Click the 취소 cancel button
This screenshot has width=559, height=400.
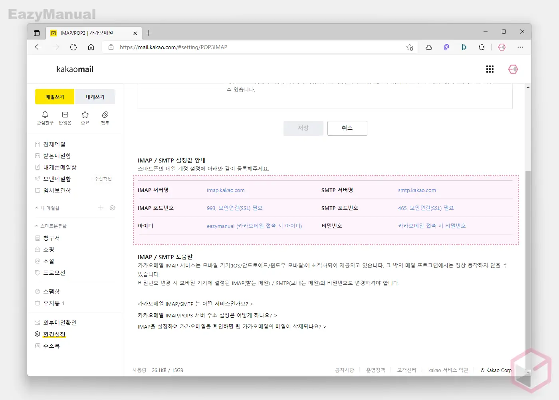[347, 128]
